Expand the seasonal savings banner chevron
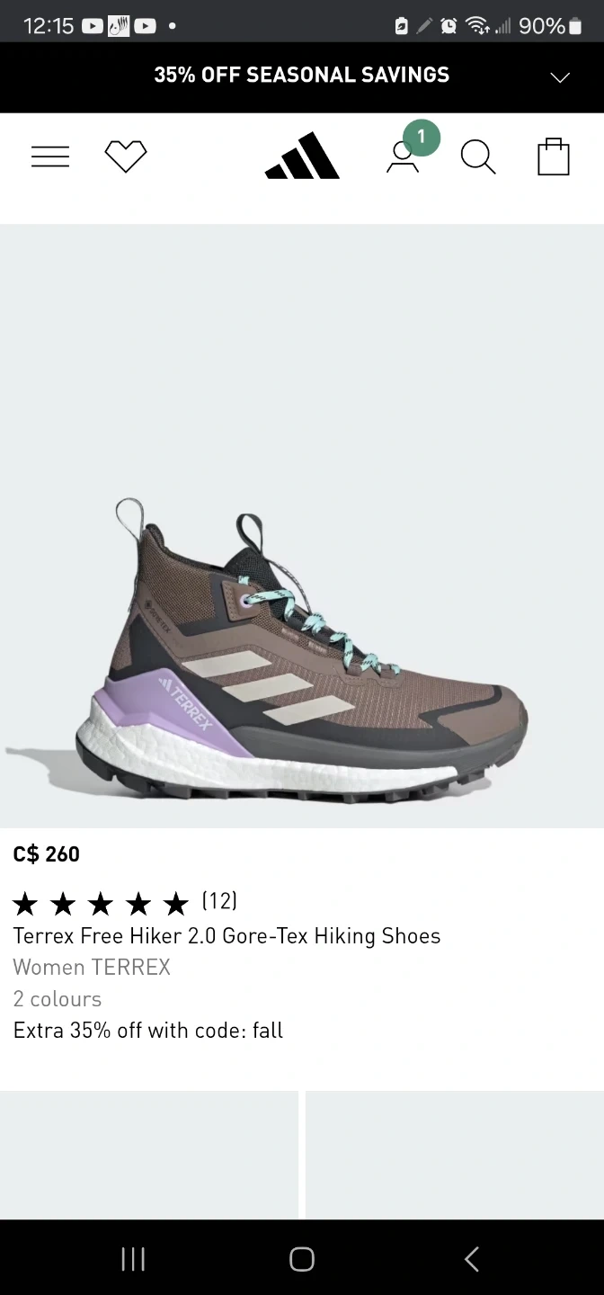This screenshot has width=604, height=1295. point(560,77)
